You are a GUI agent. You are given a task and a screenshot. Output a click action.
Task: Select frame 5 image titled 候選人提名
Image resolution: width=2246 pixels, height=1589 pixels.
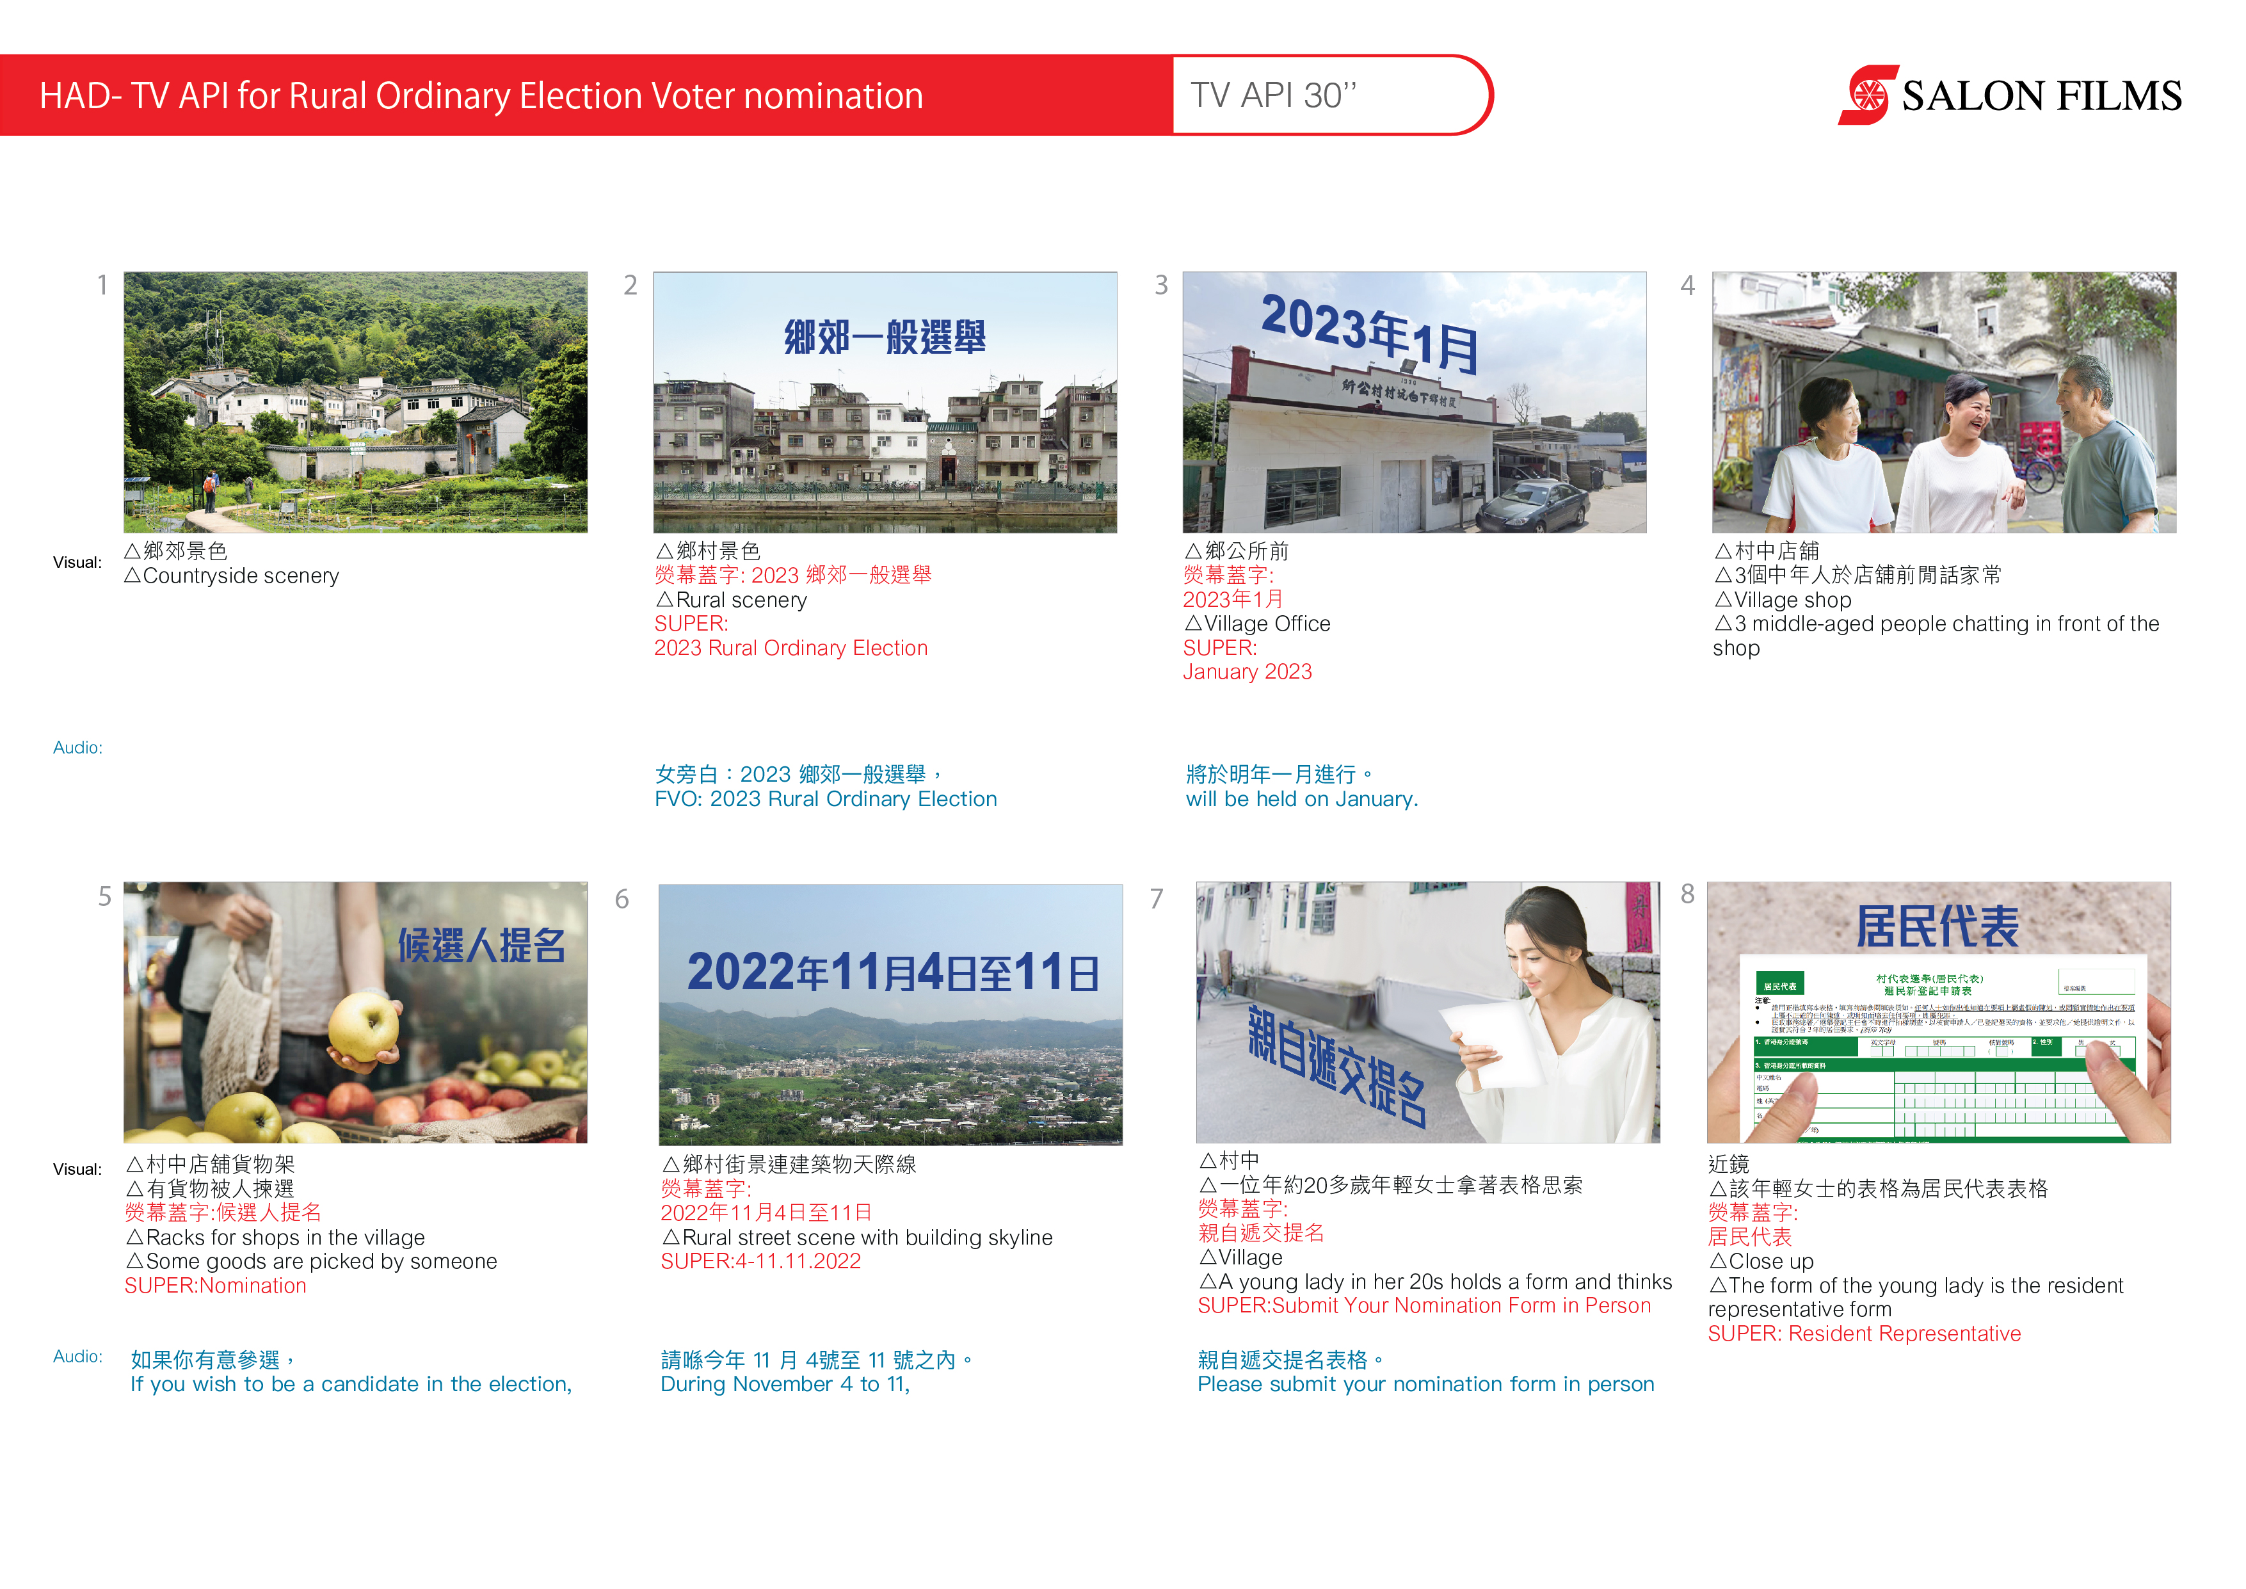tap(355, 1013)
